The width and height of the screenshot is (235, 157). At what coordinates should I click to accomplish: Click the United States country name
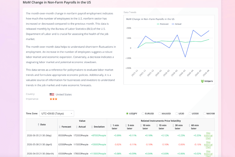(64, 94)
